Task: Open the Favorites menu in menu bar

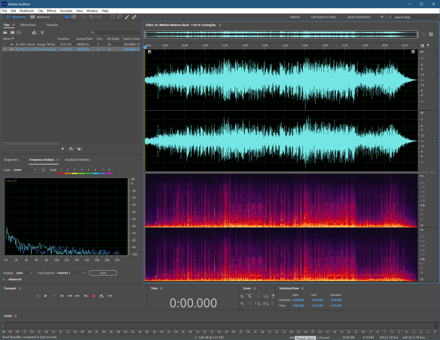Action: (x=66, y=11)
